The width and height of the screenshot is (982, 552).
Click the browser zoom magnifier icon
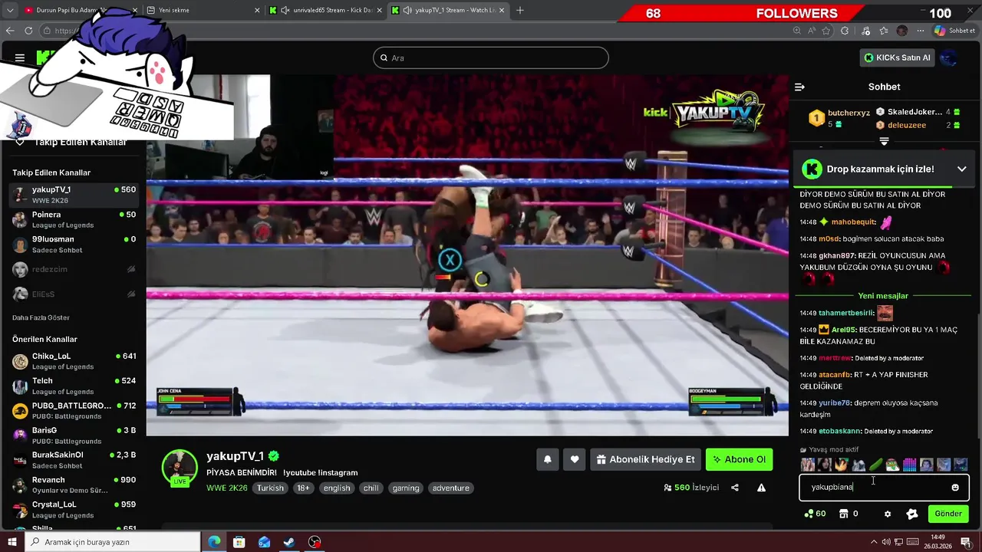pyautogui.click(x=797, y=31)
